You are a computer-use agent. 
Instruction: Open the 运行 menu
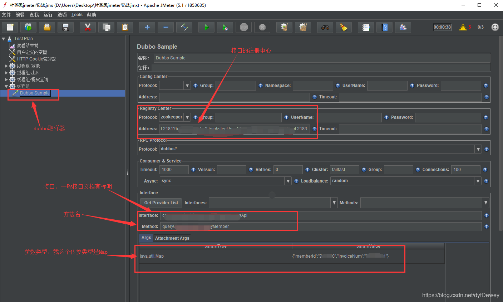click(x=48, y=15)
